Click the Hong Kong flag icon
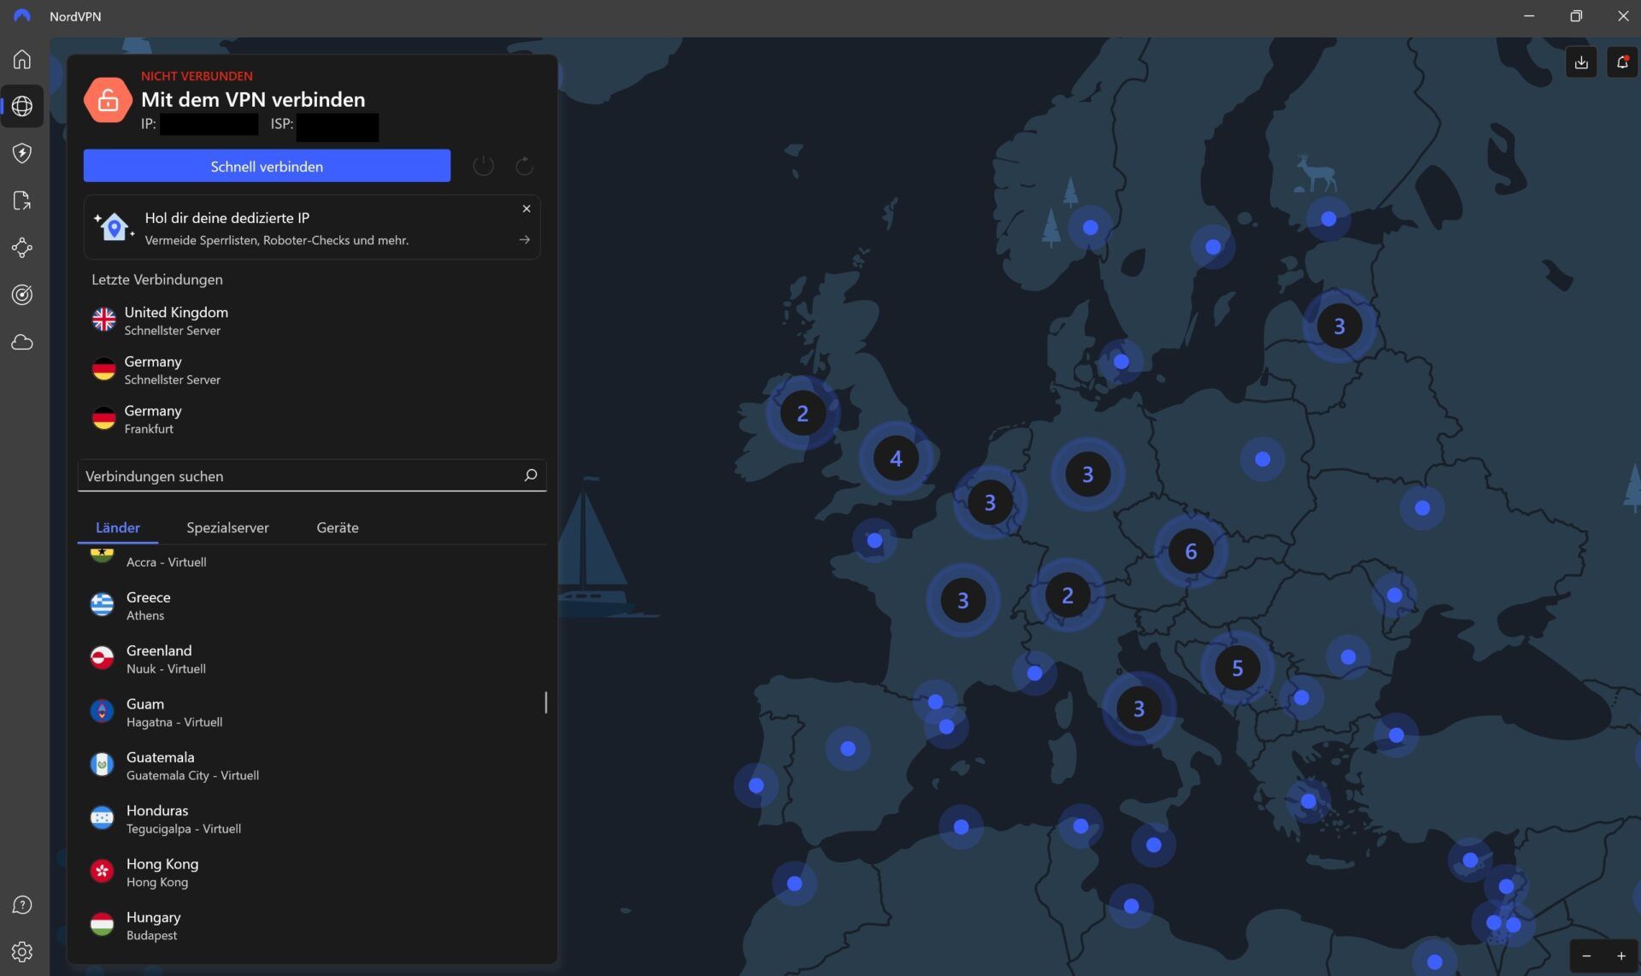Image resolution: width=1641 pixels, height=976 pixels. coord(102,871)
